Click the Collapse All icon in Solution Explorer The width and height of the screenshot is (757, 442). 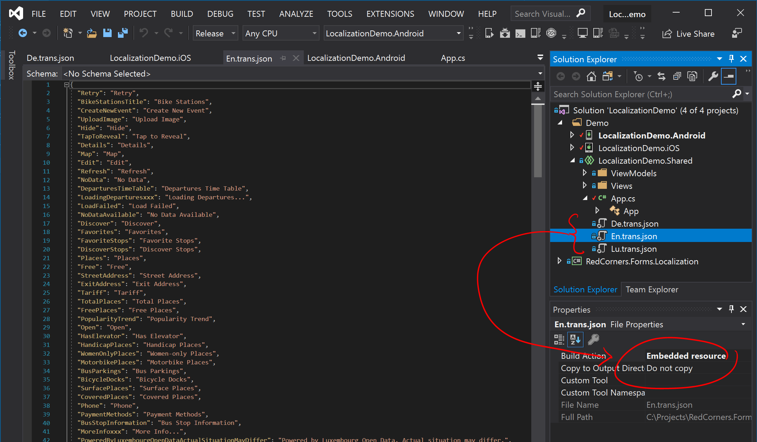[x=677, y=76]
